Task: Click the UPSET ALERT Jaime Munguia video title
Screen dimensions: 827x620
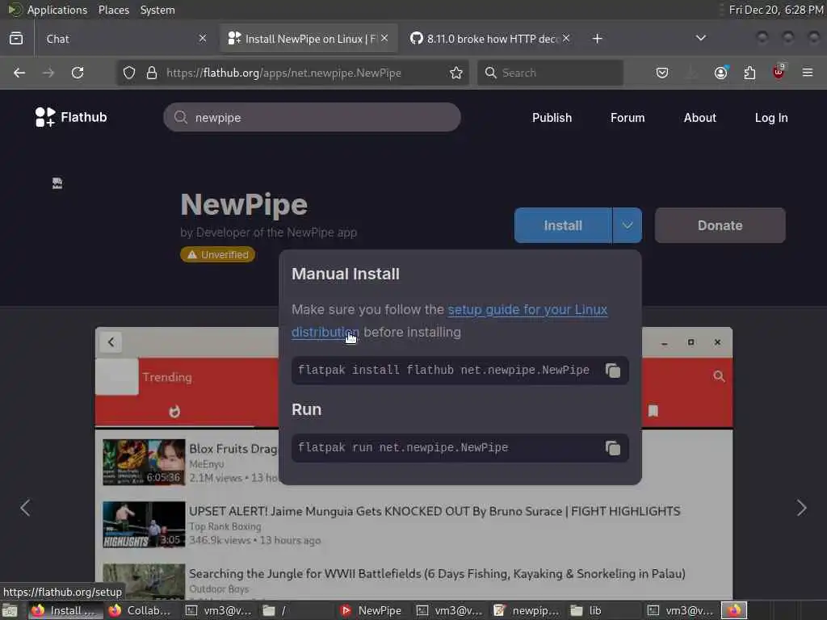Action: coord(434,511)
